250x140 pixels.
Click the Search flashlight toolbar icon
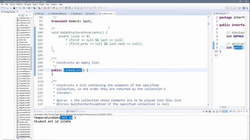coord(60,8)
